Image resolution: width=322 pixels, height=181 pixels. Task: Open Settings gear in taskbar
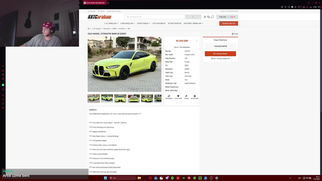click(217, 178)
